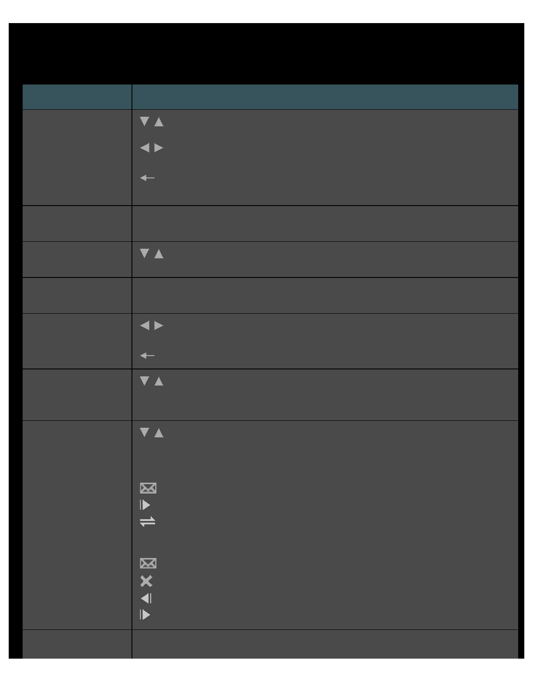Click the topmost up-pointing triangle icon
The image size is (533, 690).
pos(159,122)
